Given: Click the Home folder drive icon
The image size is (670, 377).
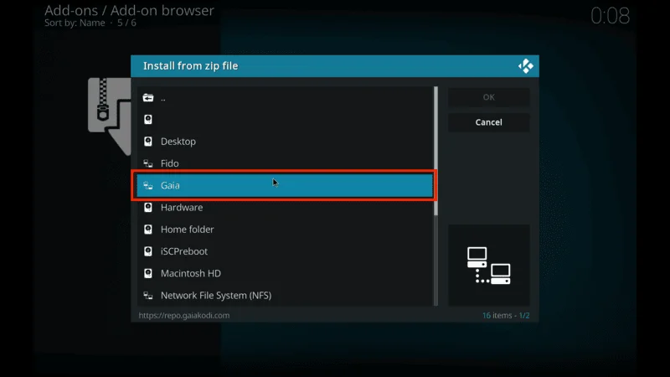Looking at the screenshot, I should pos(148,230).
